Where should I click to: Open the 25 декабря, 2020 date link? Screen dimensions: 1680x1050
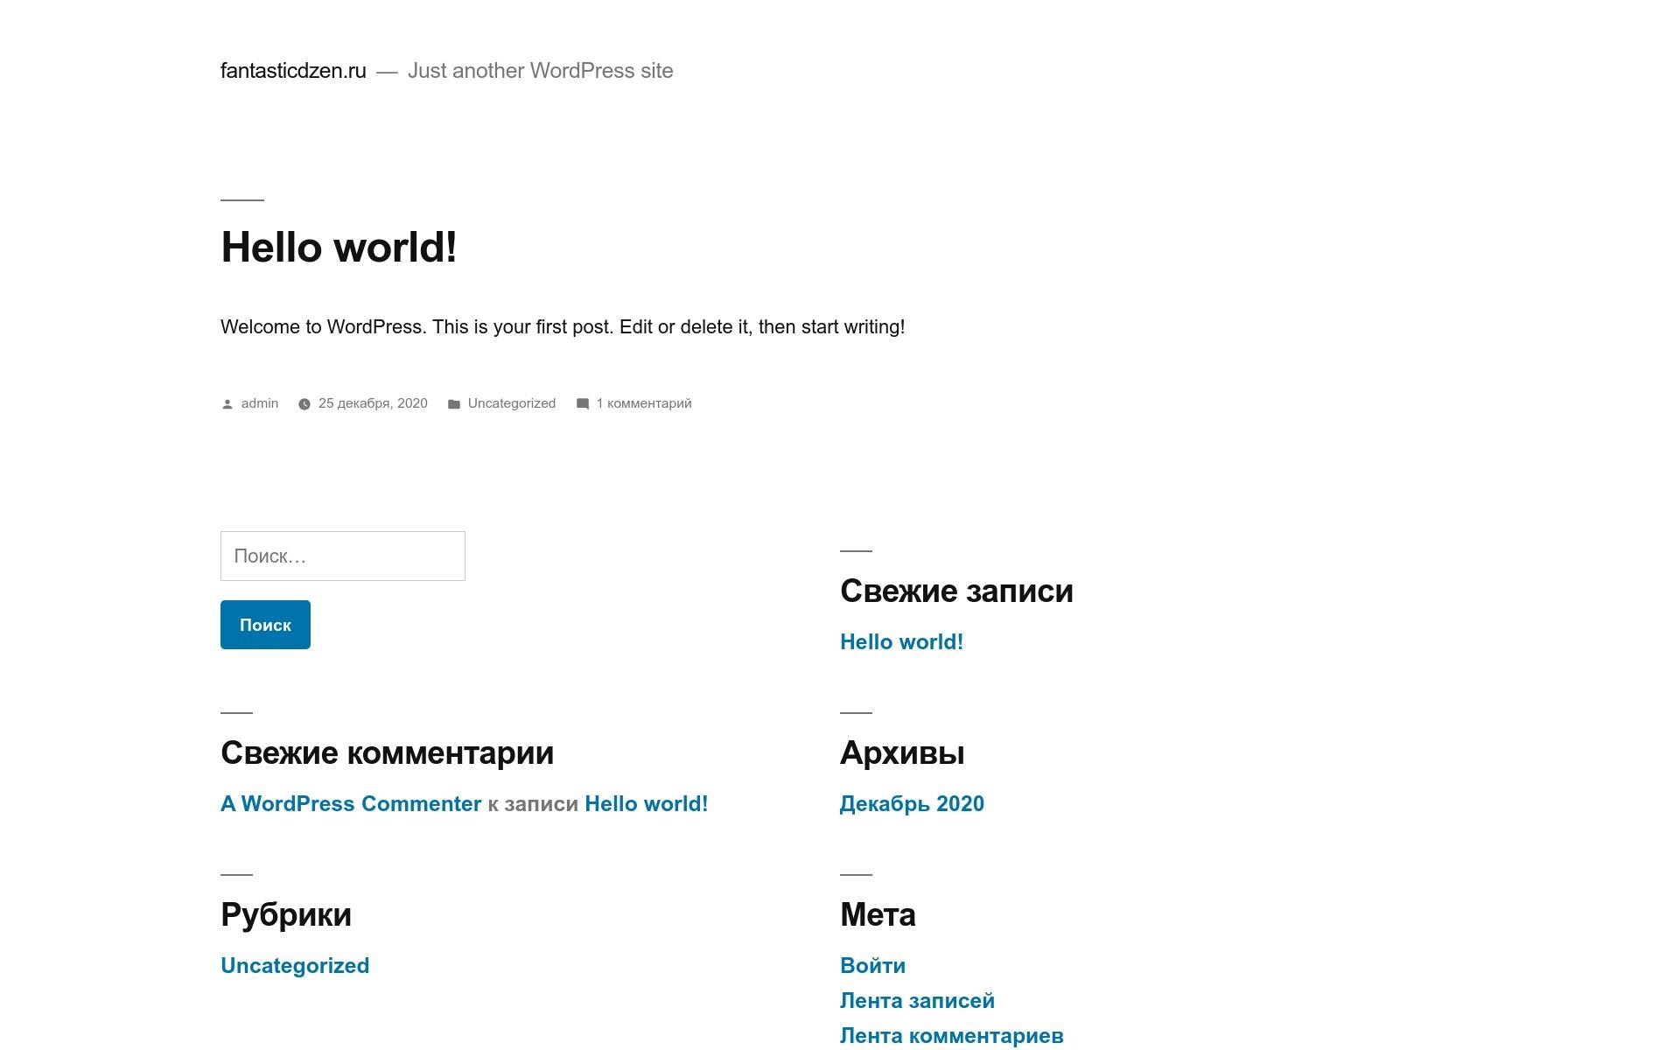tap(373, 403)
